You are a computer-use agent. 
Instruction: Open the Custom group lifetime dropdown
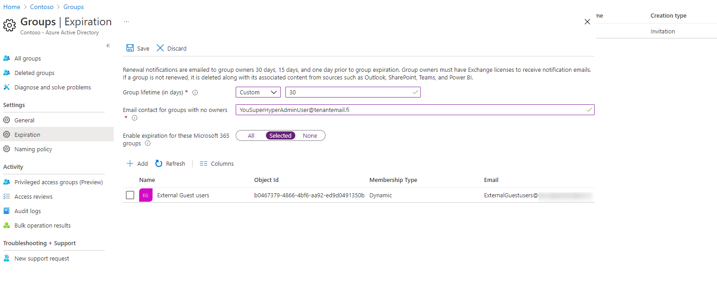point(258,92)
